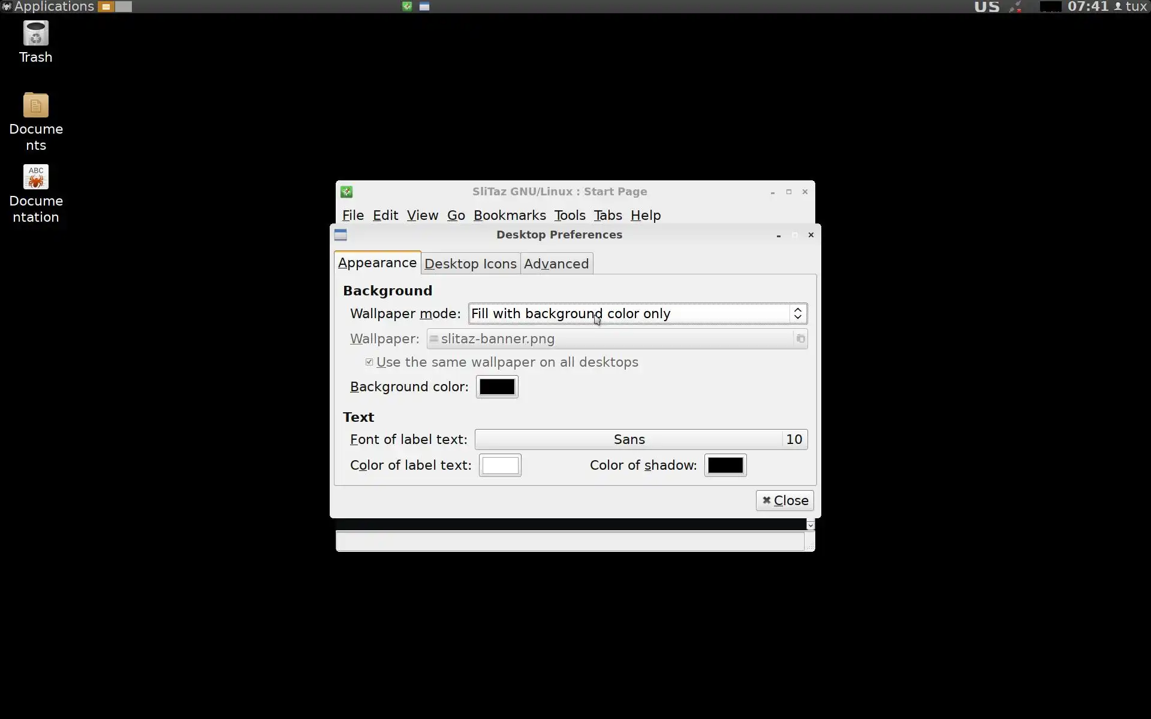Click the Close button
This screenshot has width=1151, height=719.
(x=784, y=501)
